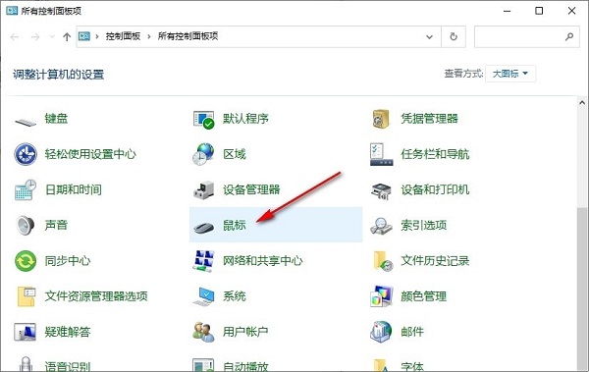Click the 邮件 text label
Viewport: 589px width, 372px height.
(x=412, y=332)
